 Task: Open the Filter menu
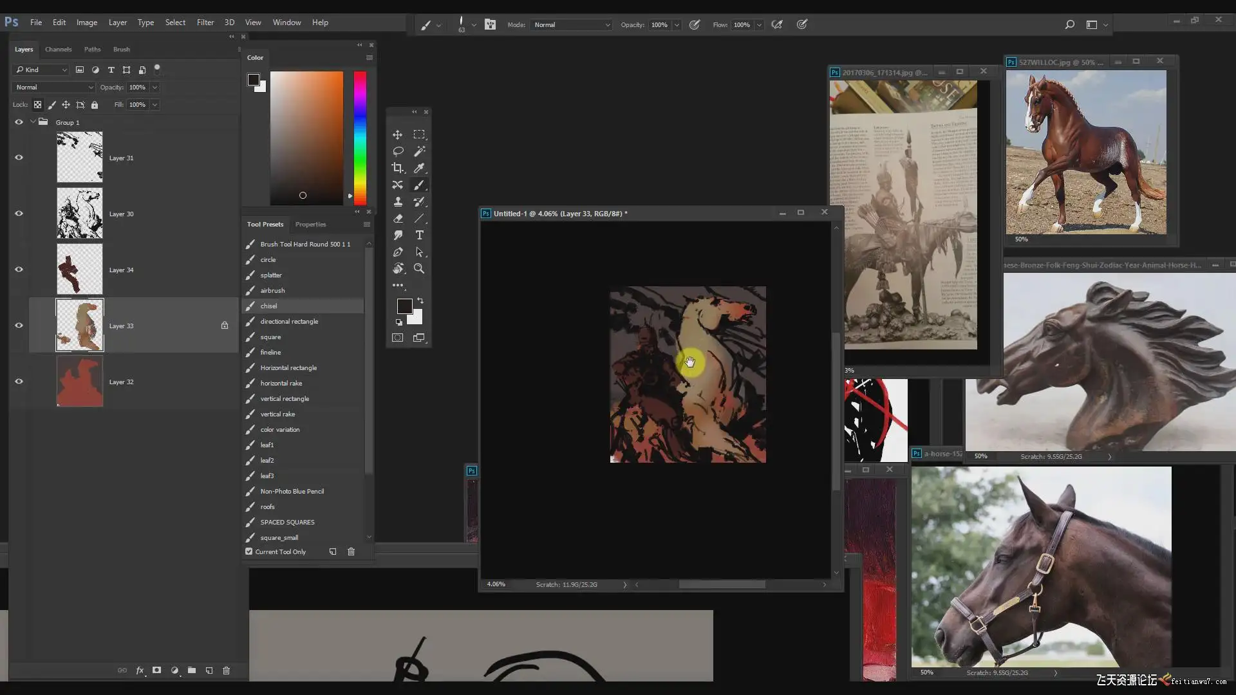205,23
